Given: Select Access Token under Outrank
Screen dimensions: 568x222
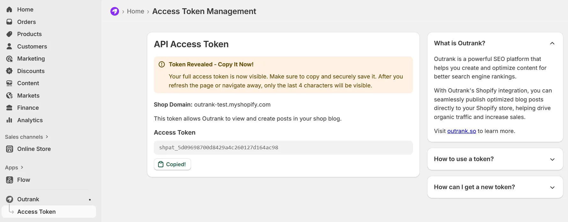Looking at the screenshot, I should tap(36, 211).
